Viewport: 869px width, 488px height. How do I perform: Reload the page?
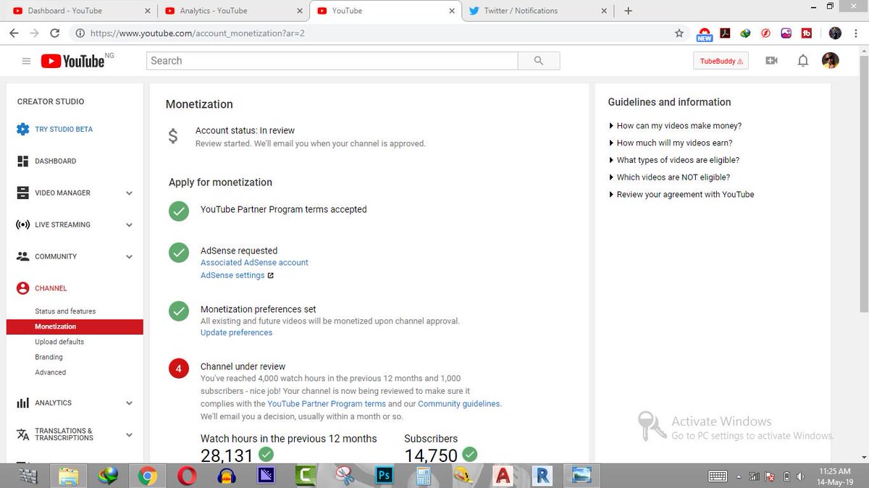(55, 33)
